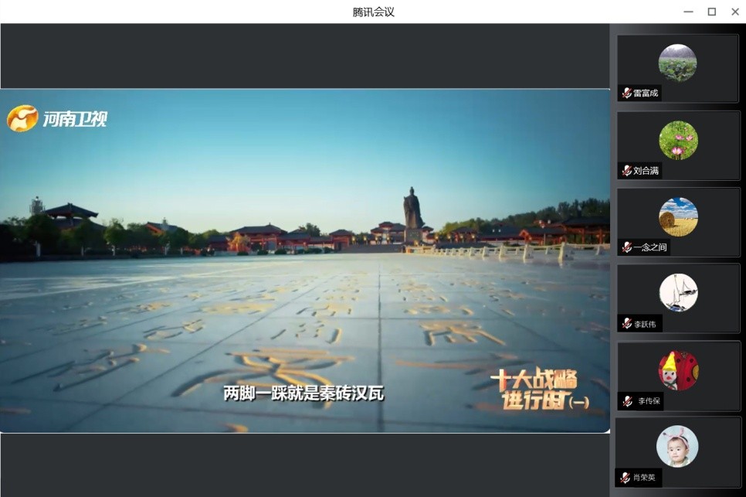This screenshot has height=497, width=746.
Task: Select 一念之间's hay bale avatar
Action: point(678,216)
